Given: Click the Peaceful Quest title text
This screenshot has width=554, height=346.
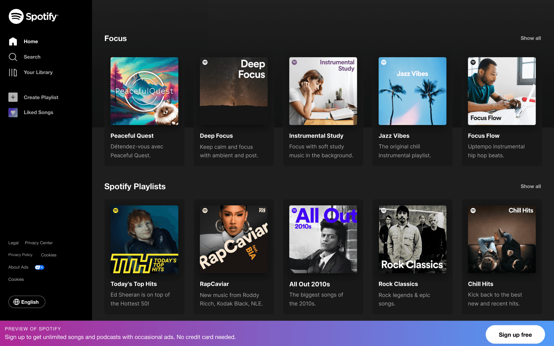Looking at the screenshot, I should coord(132,136).
